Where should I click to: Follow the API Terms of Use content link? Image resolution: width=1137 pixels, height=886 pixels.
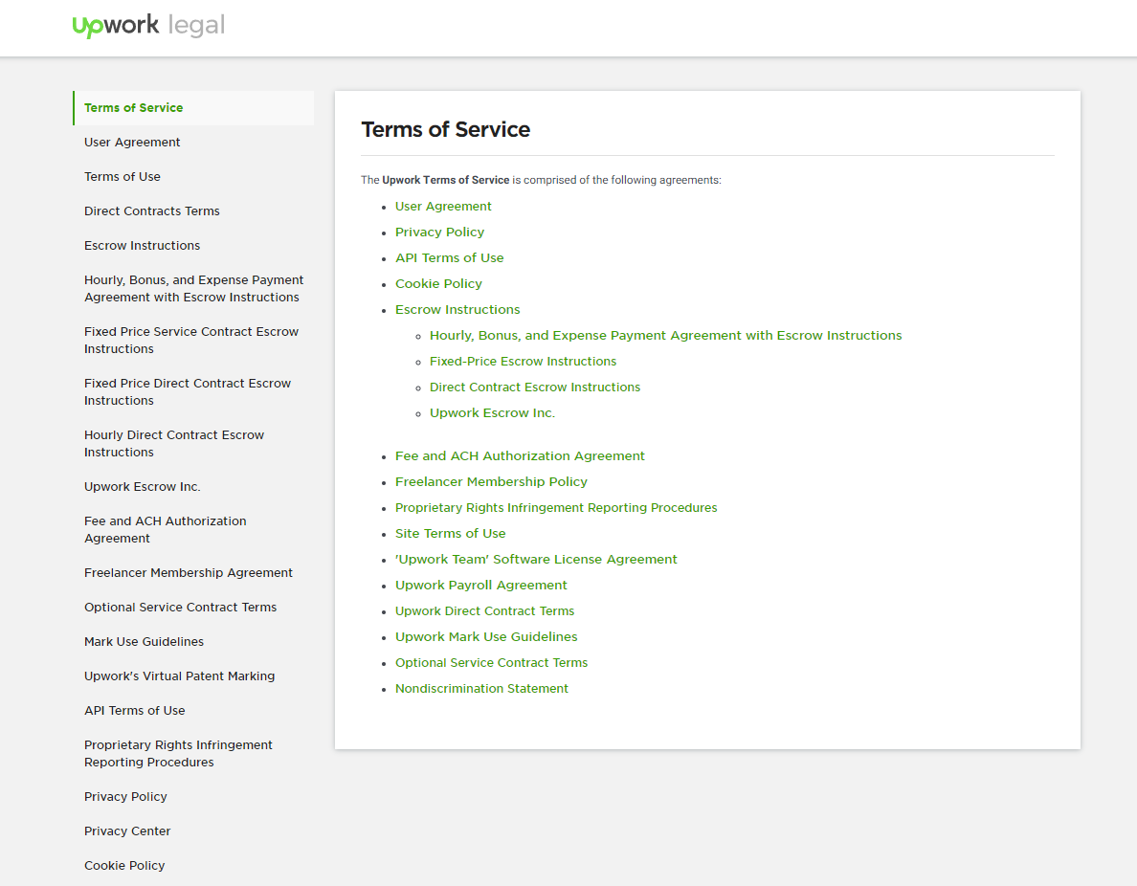point(450,258)
